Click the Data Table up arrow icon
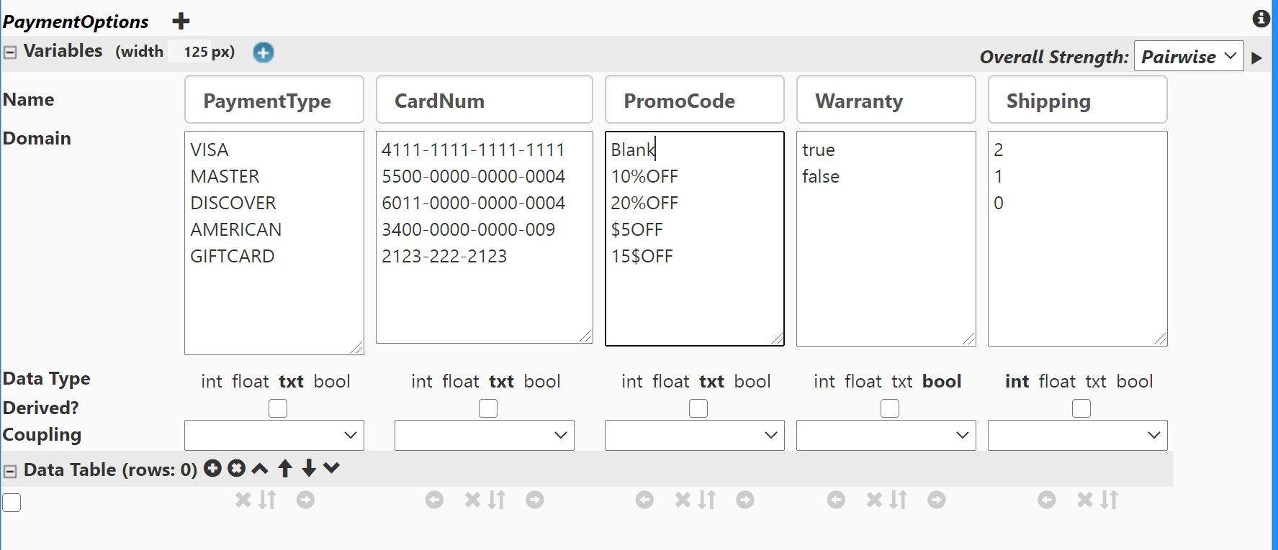This screenshot has width=1278, height=550. pyautogui.click(x=285, y=469)
